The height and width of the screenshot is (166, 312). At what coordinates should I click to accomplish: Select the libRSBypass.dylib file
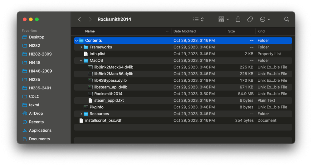pos(110,80)
